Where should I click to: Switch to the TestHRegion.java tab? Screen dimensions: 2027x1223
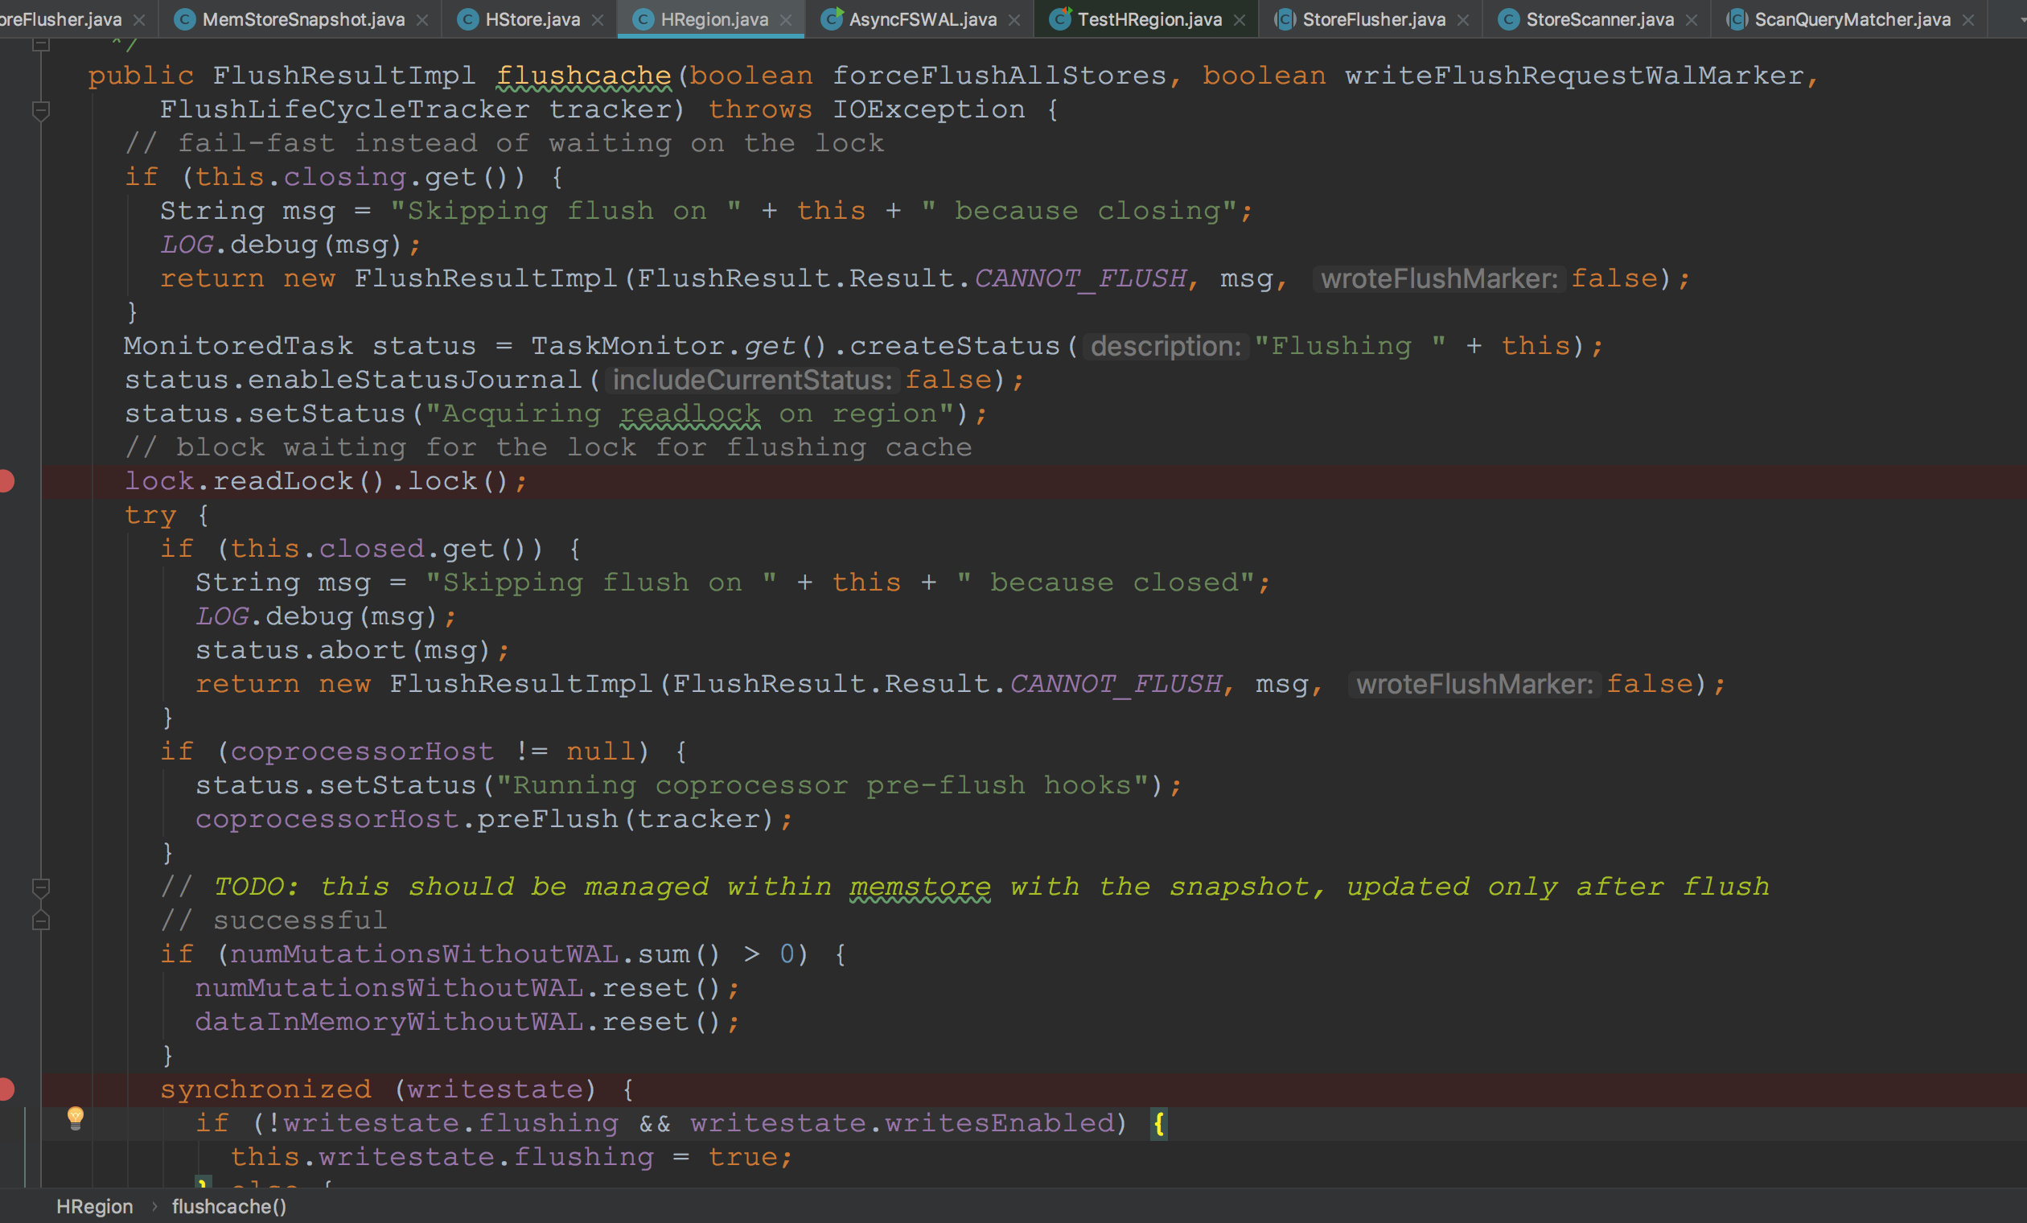point(1149,20)
